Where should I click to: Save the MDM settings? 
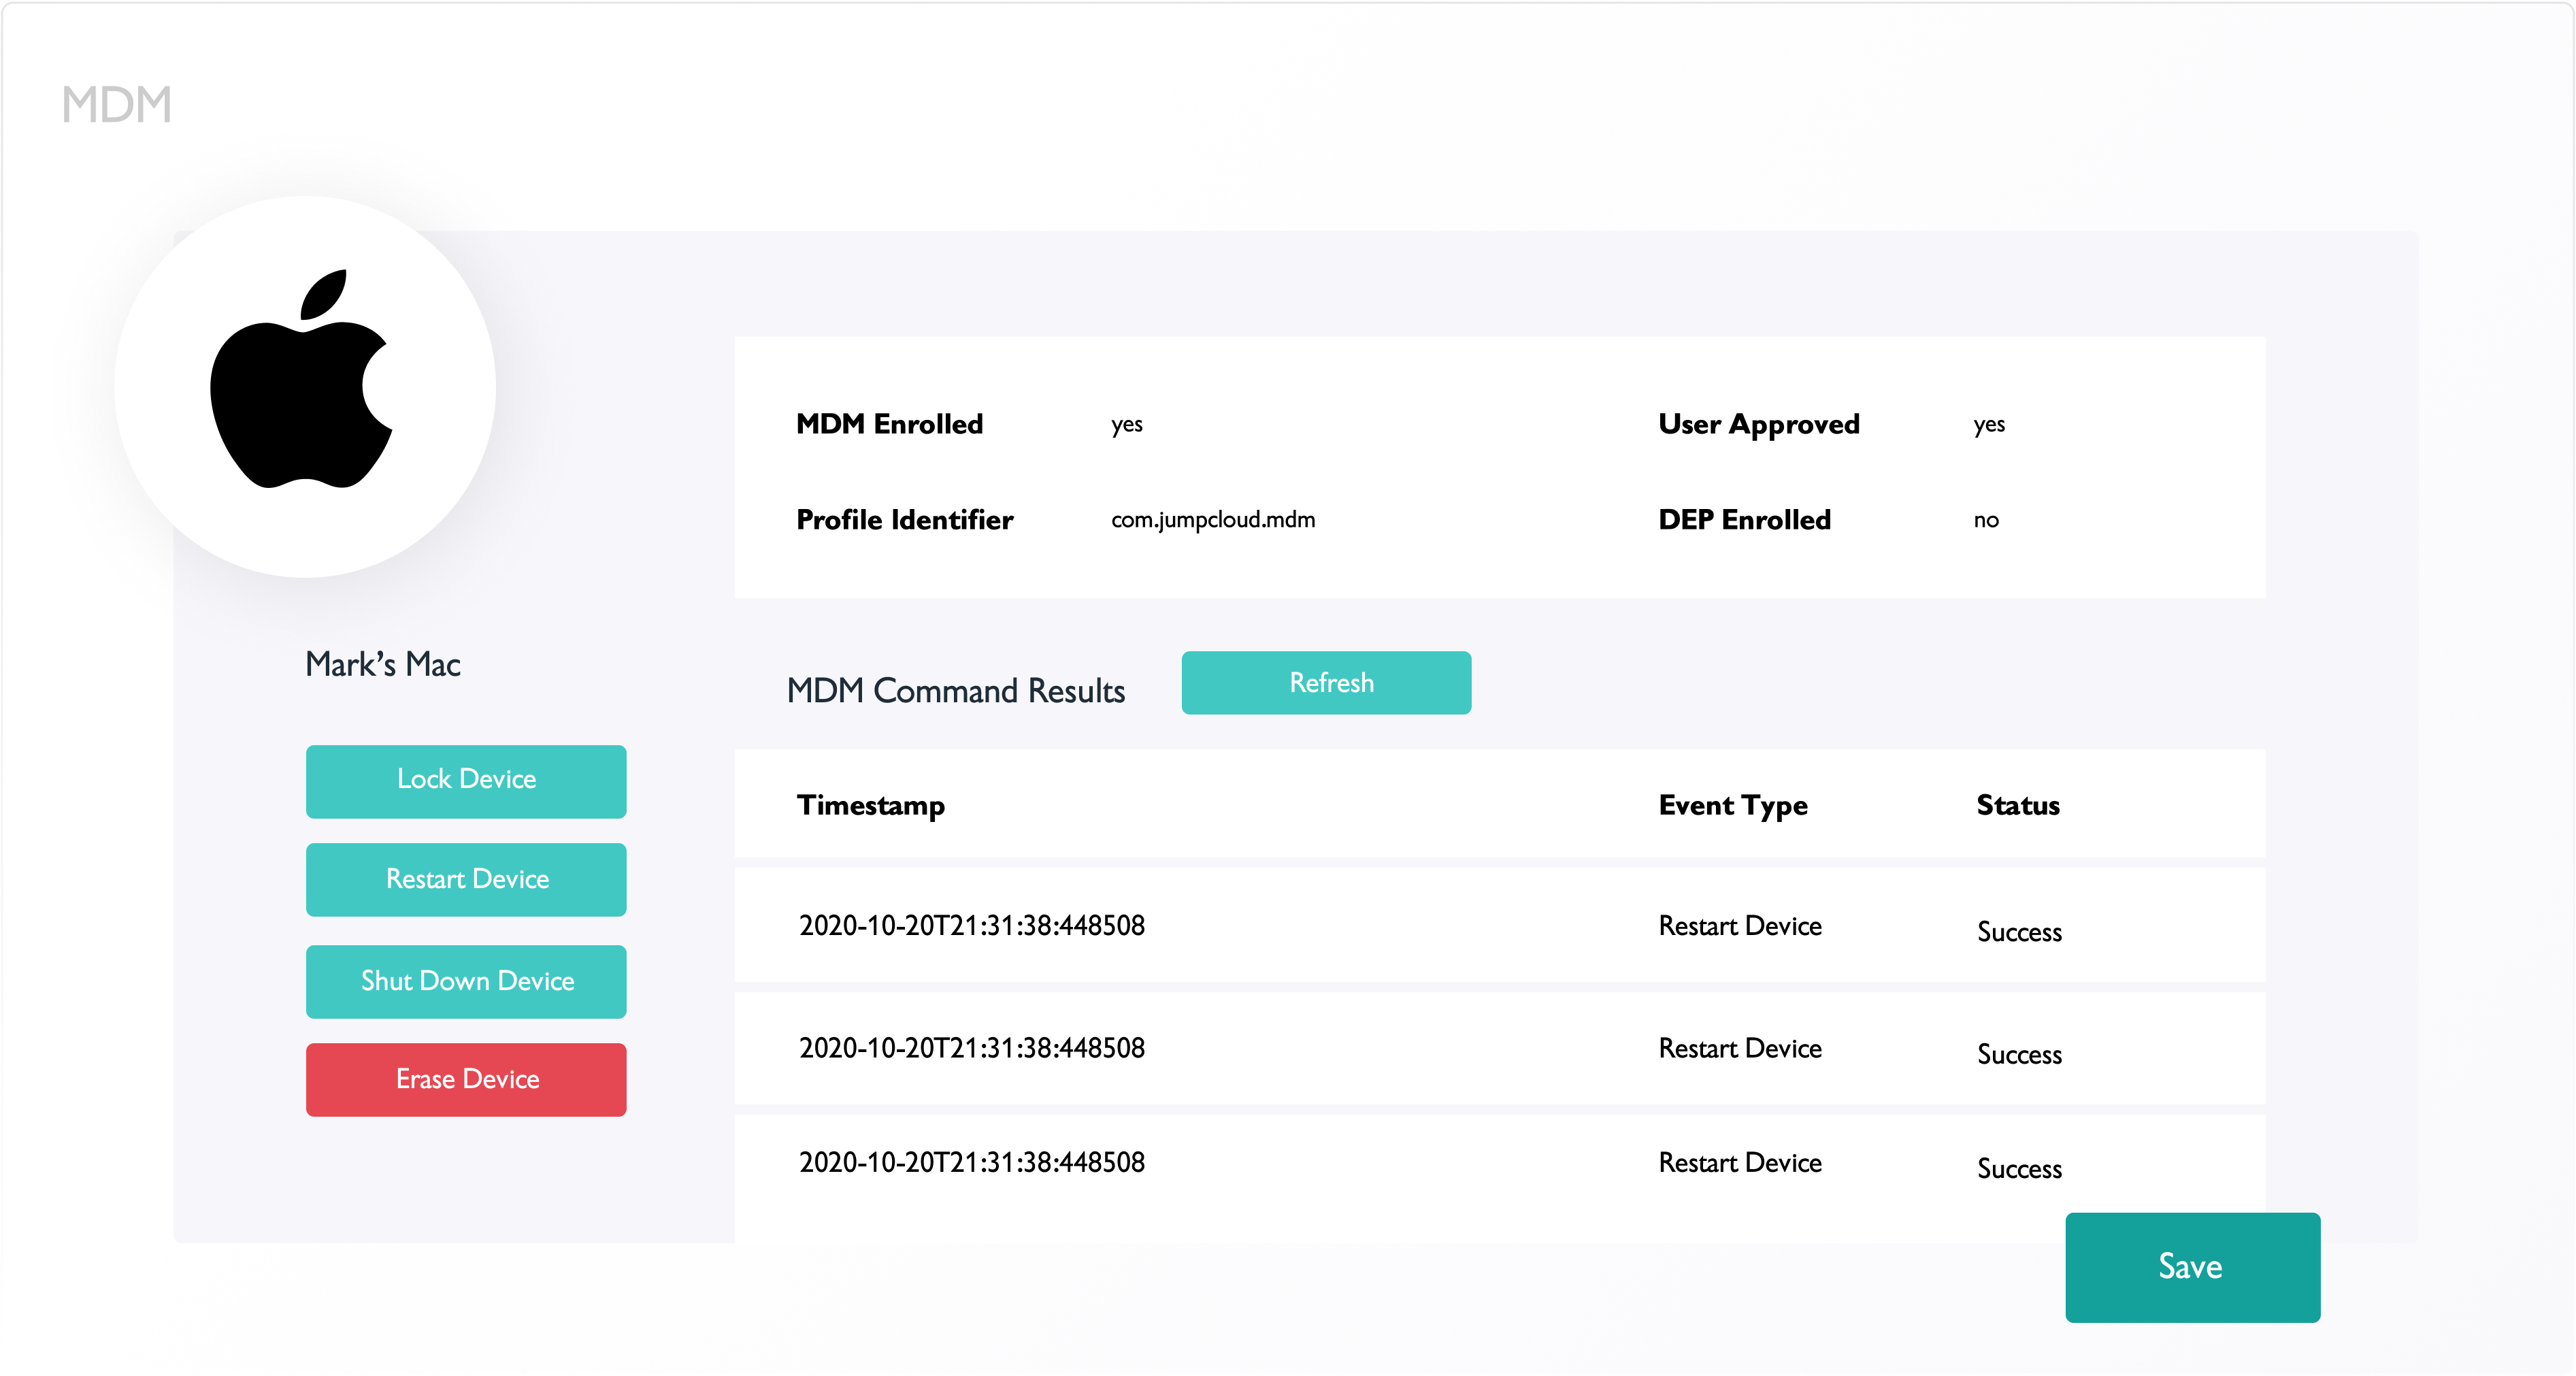[2191, 1266]
